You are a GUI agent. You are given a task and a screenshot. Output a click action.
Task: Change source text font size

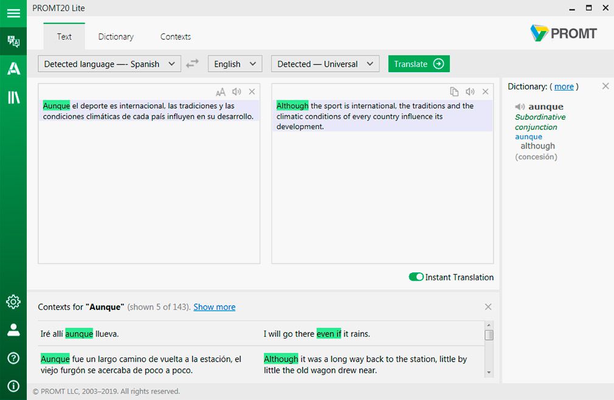coord(221,92)
